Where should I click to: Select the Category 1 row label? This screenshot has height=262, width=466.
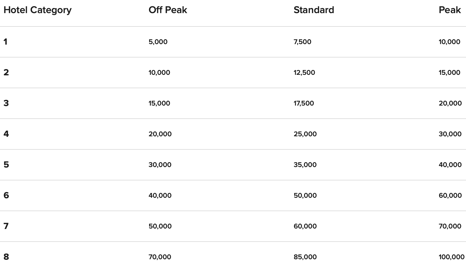(x=6, y=42)
